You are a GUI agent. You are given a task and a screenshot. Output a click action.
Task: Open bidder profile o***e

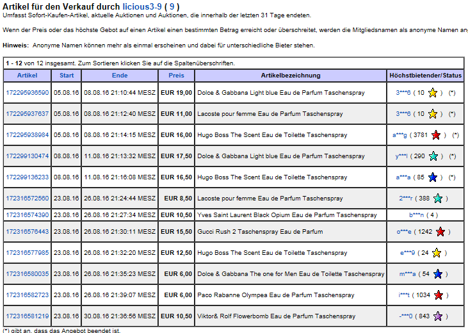(x=404, y=232)
